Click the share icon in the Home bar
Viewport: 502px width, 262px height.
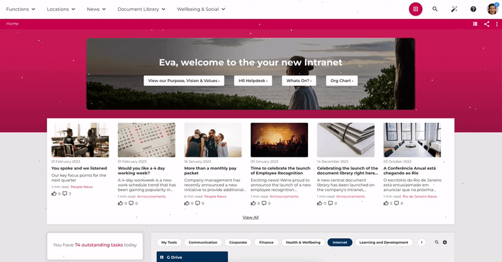(487, 24)
